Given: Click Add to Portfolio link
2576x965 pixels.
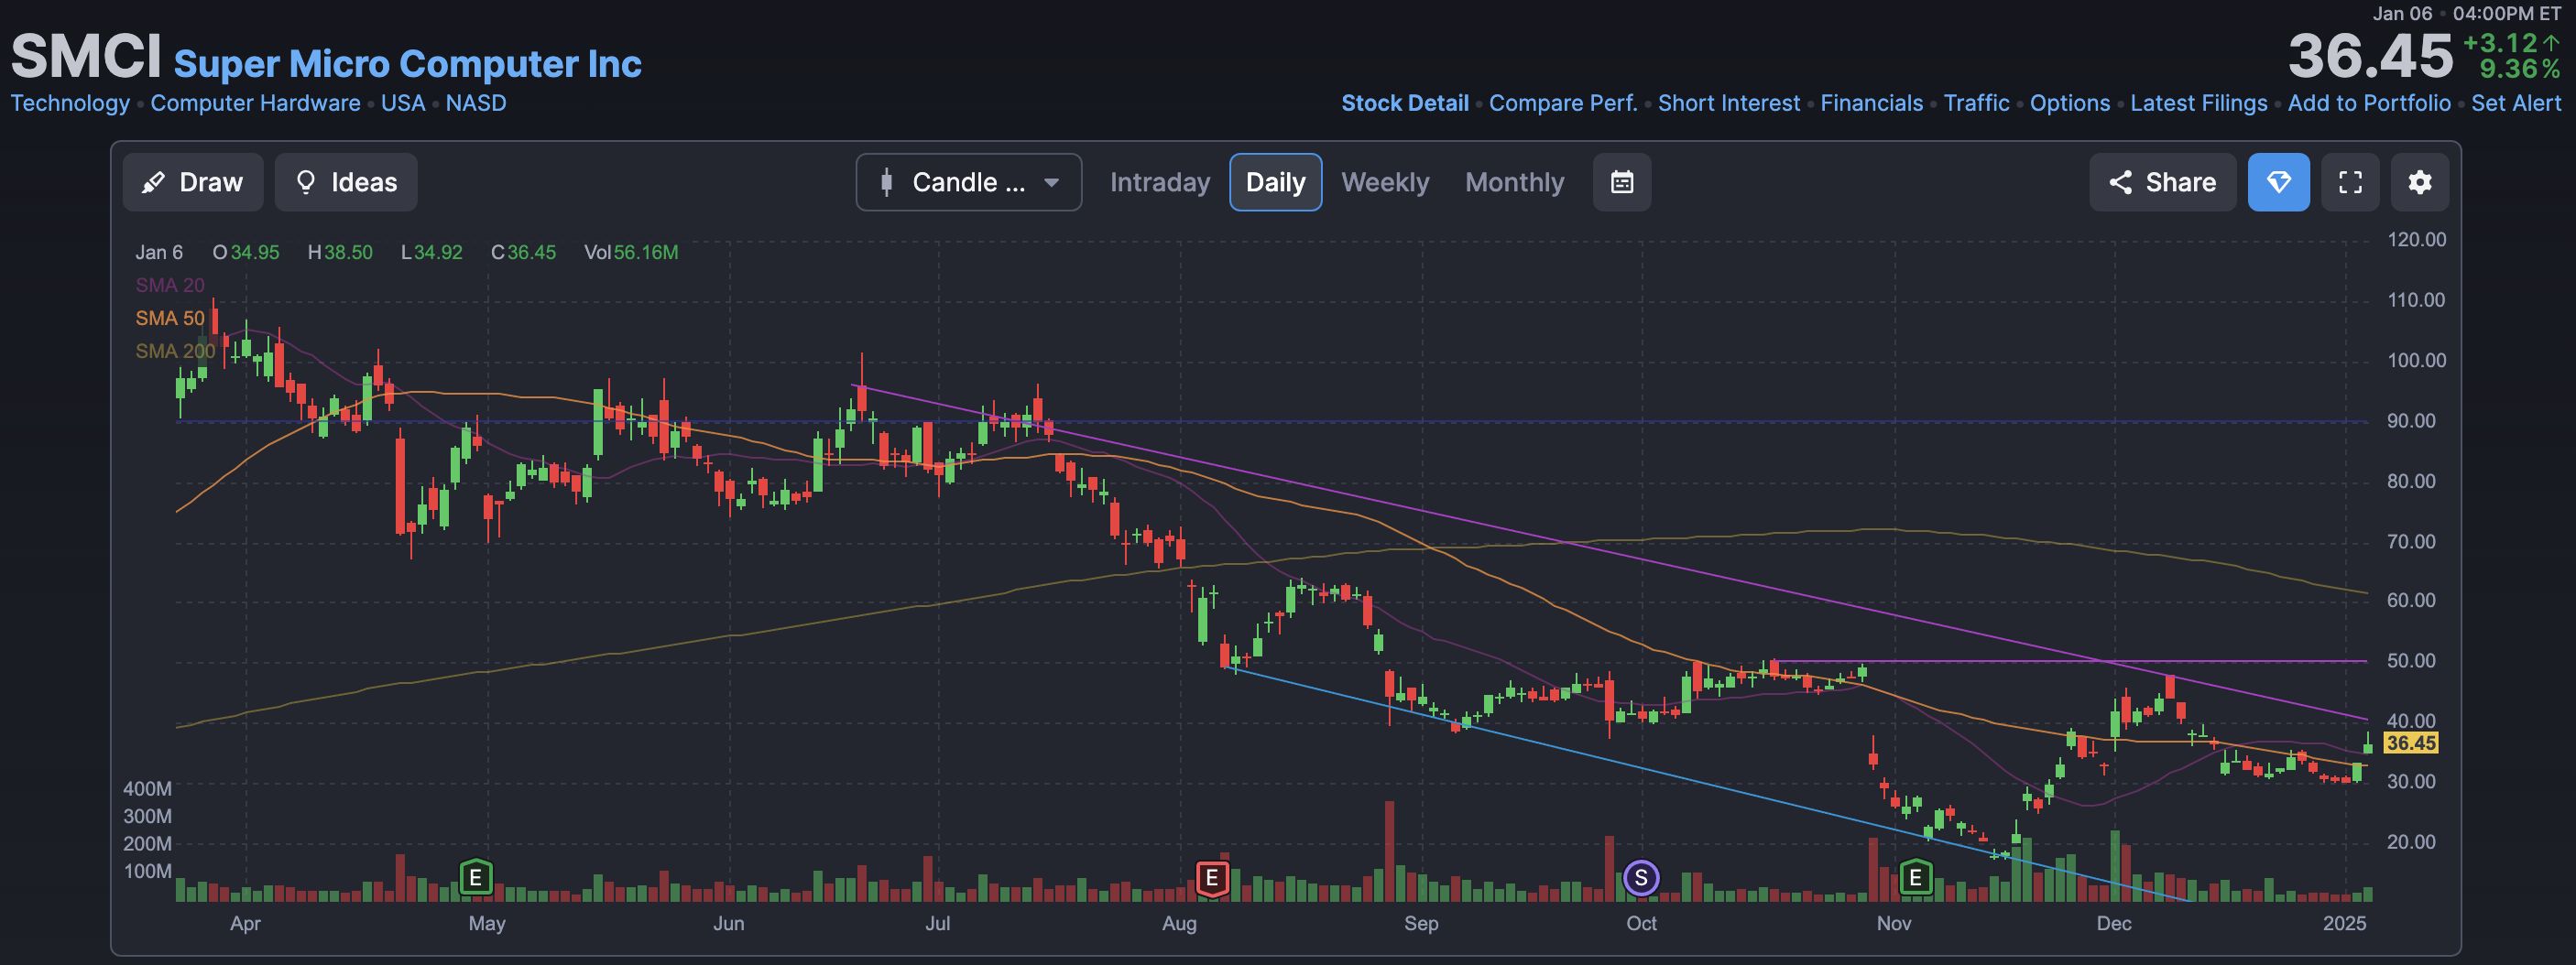Looking at the screenshot, I should tap(2369, 103).
